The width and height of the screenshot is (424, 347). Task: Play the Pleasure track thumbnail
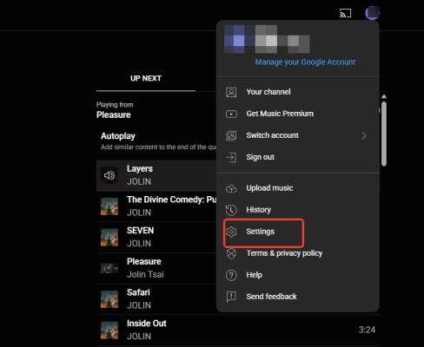[109, 268]
